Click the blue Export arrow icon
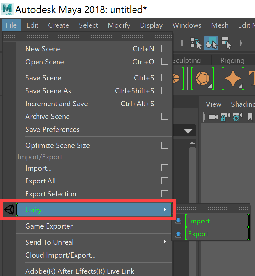This screenshot has width=255, height=276. point(178,234)
